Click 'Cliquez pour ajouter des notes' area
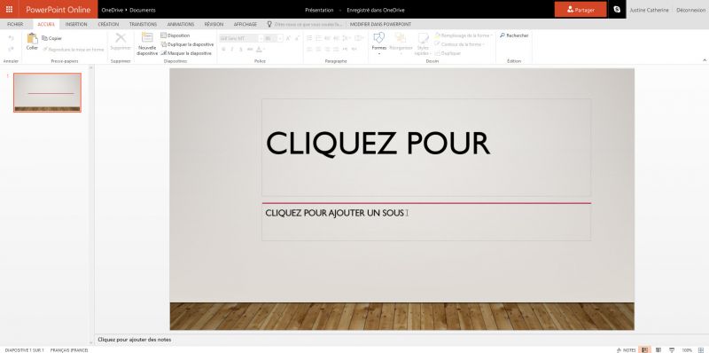 click(135, 340)
